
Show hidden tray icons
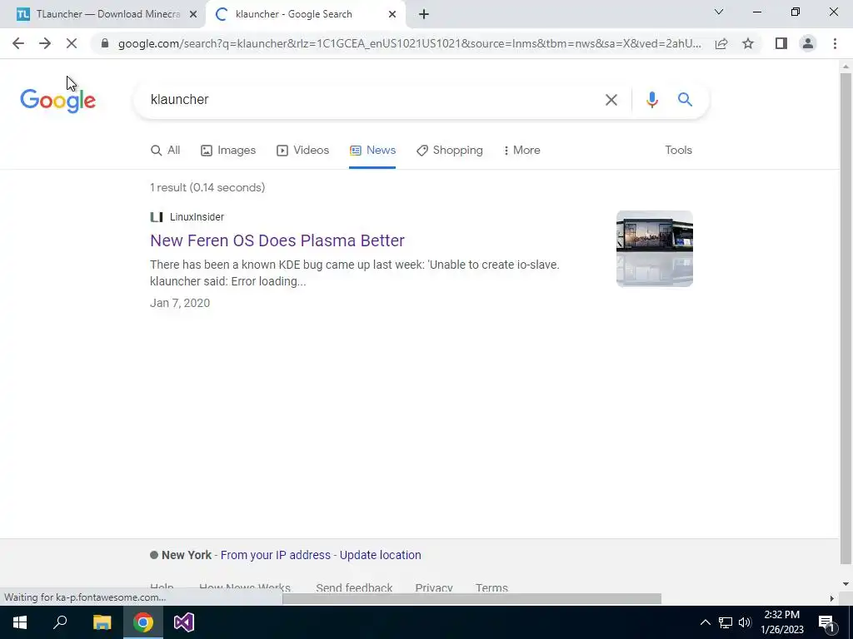pyautogui.click(x=705, y=622)
